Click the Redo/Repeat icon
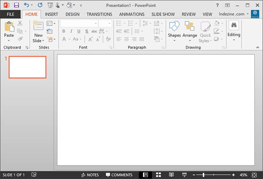Viewport: 263px width, 179px height. 40,5
